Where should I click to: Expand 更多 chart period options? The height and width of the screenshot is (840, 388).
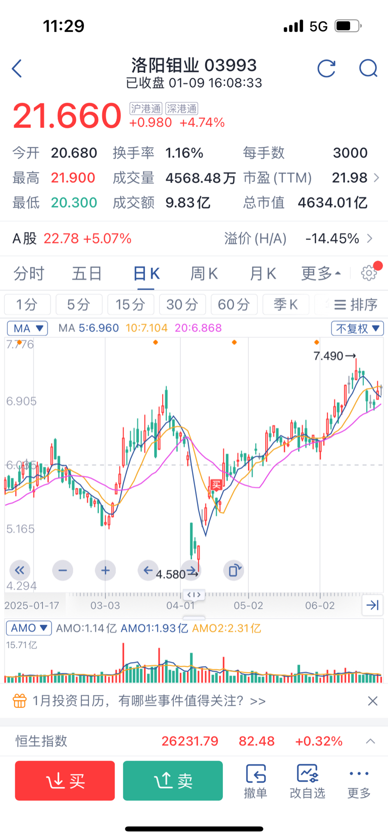pyautogui.click(x=321, y=274)
